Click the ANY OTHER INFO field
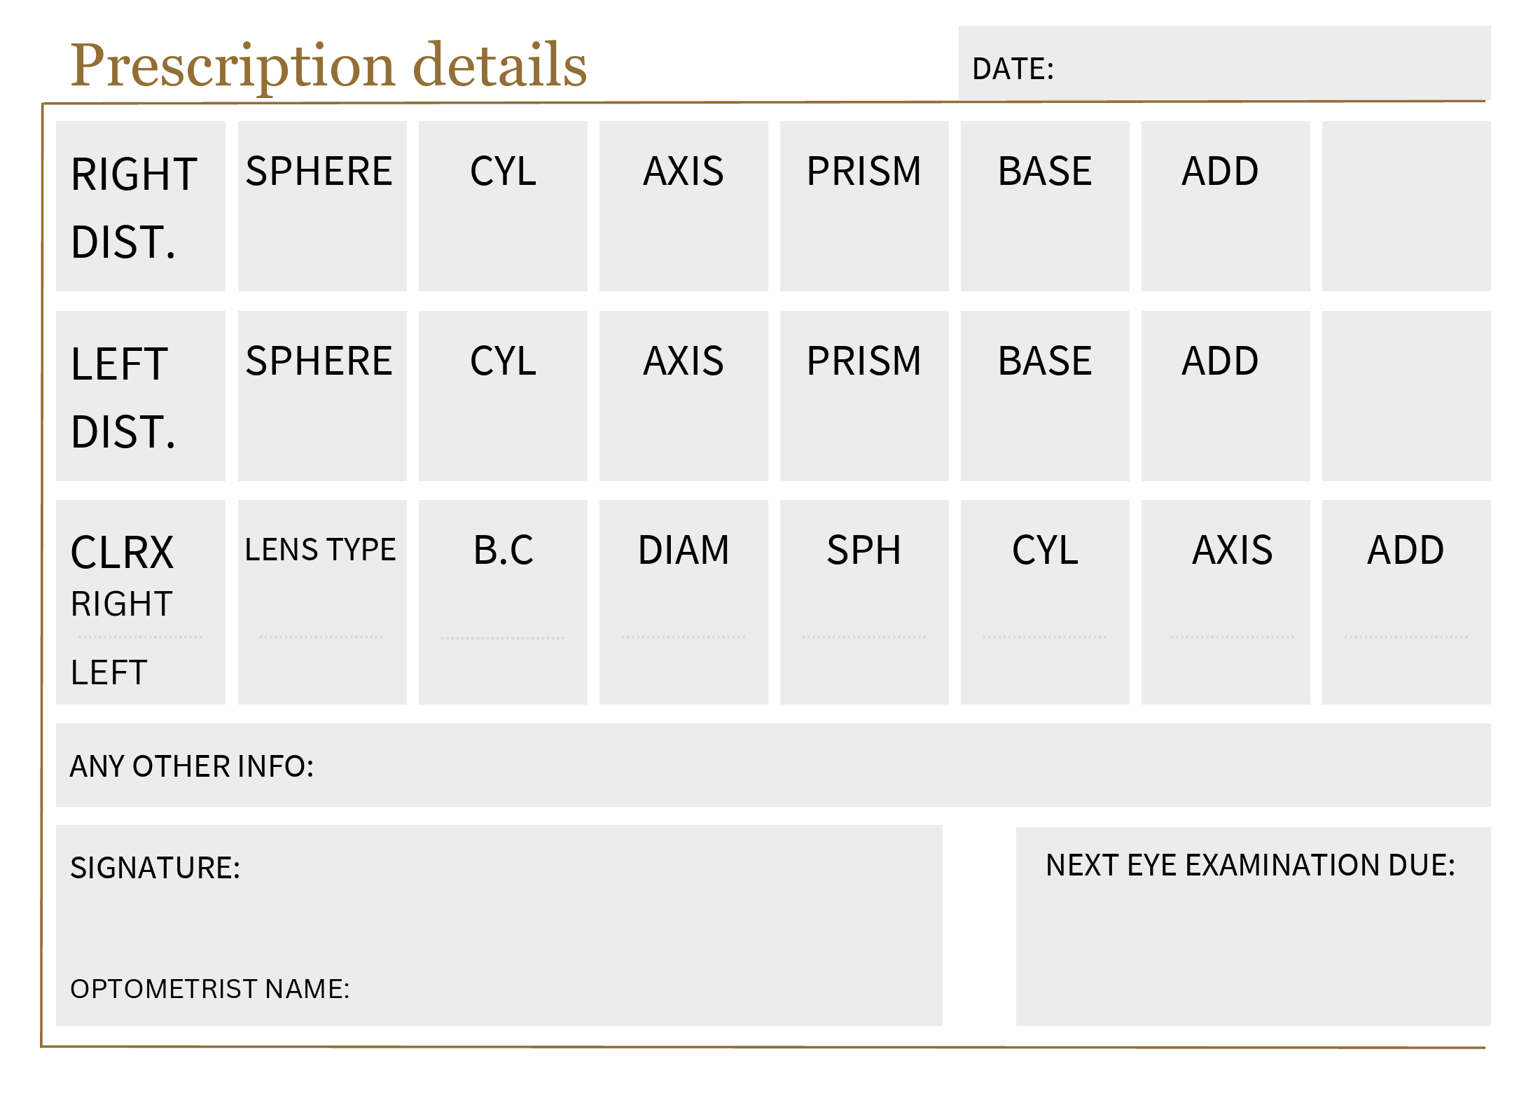Viewport: 1540px width, 1094px height. (x=773, y=766)
